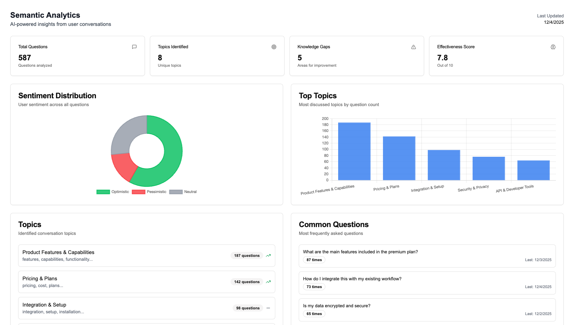Viewport: 574px width, 325px height.
Task: Click the brain icon on Effectiveness Score card
Action: click(553, 46)
